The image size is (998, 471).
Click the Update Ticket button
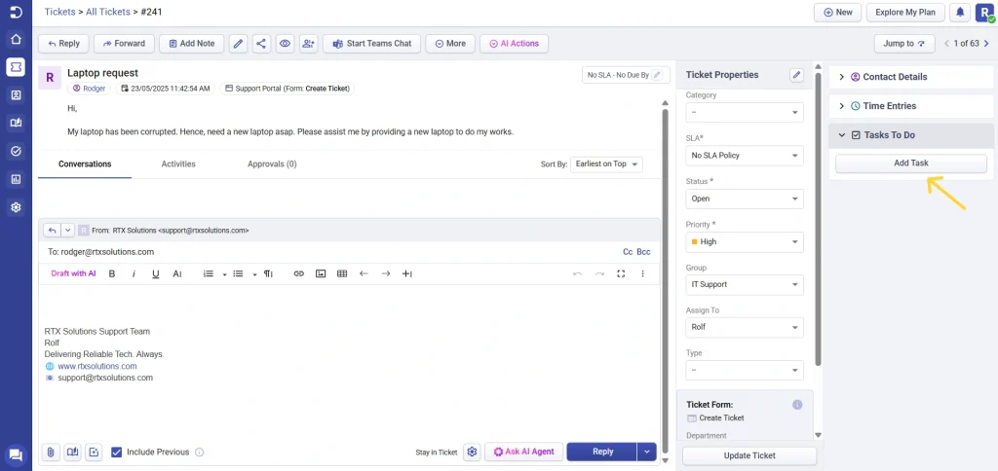(748, 455)
